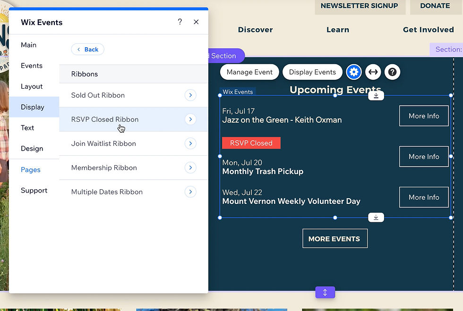Click the DONATE button

pos(435,6)
